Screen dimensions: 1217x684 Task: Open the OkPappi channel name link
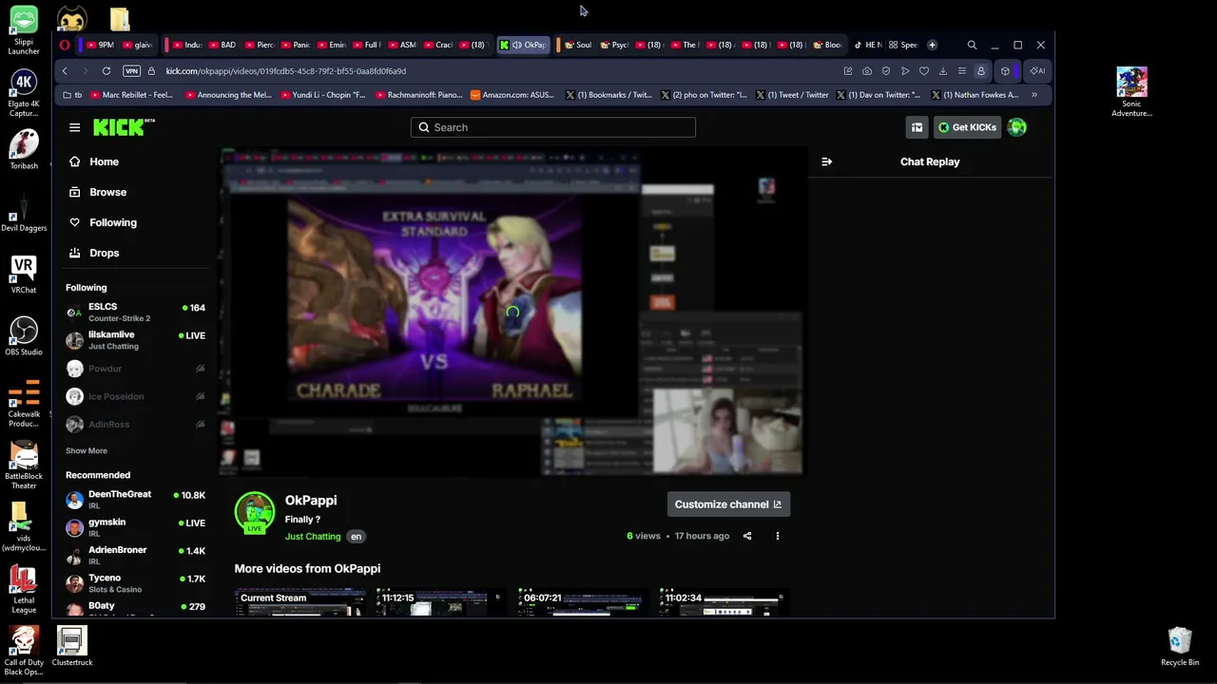[x=311, y=501]
